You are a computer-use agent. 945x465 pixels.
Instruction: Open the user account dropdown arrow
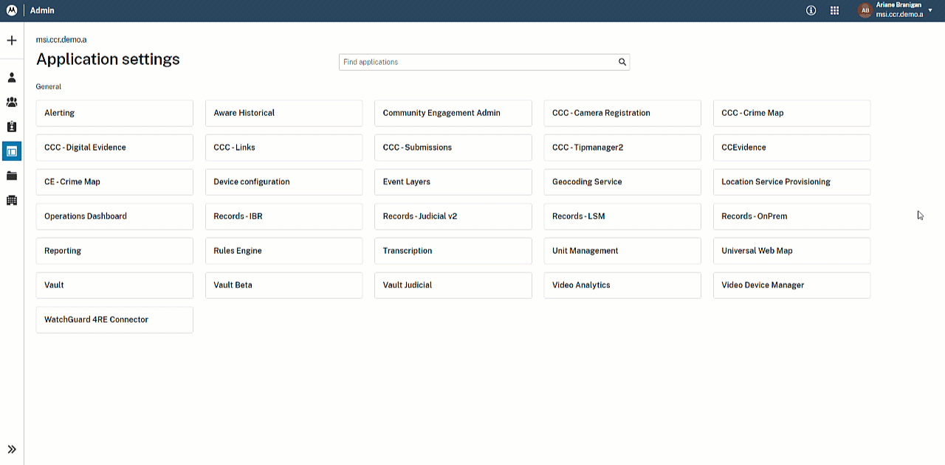click(930, 10)
